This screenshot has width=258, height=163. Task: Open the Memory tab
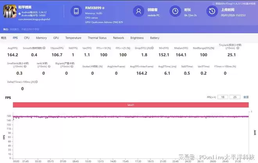(x=41, y=38)
